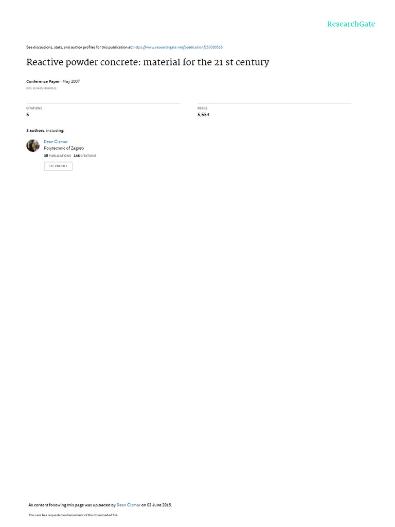Screen dimensions: 395x527
Task: Click the May 2007 publication date
Action: coord(71,82)
